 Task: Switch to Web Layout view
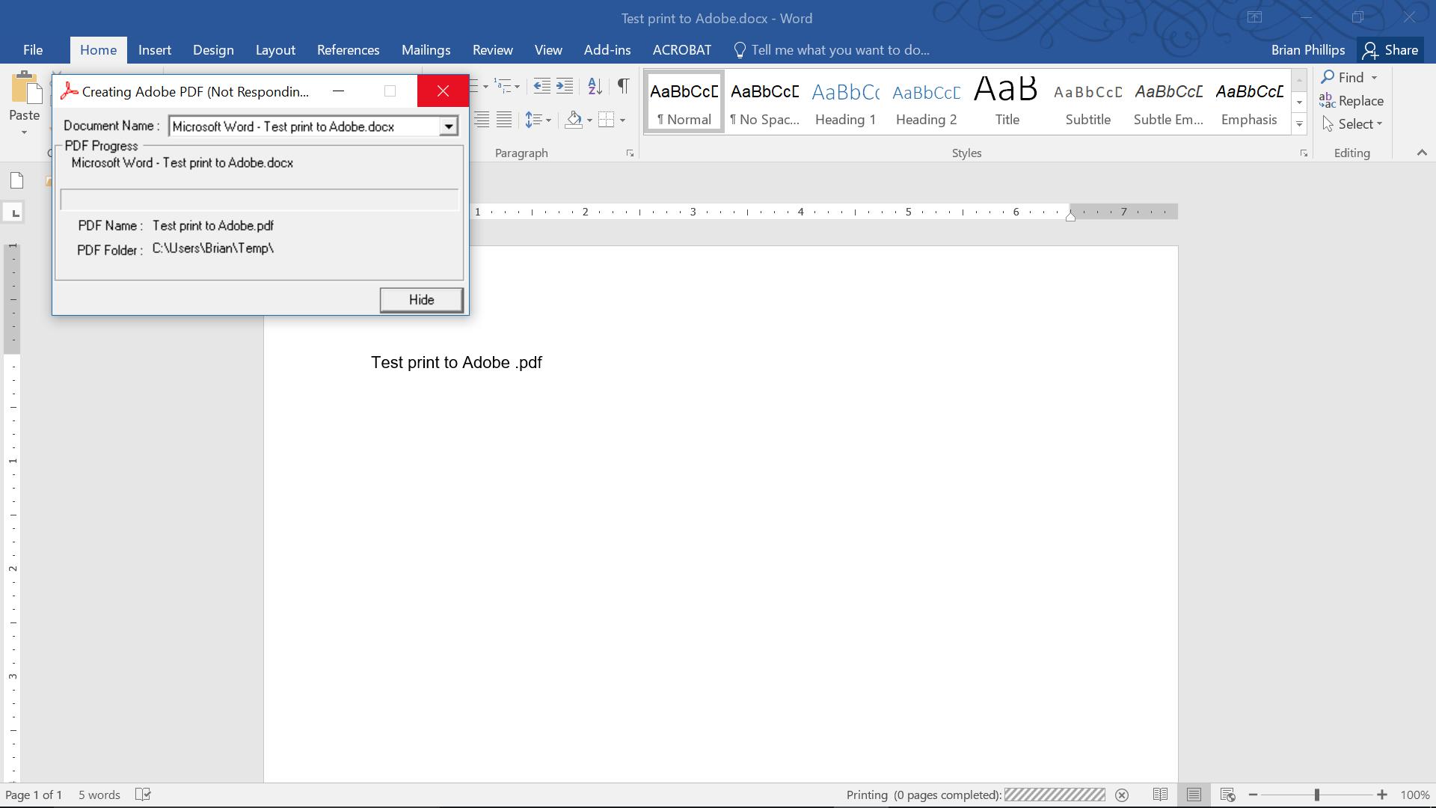pos(1227,795)
